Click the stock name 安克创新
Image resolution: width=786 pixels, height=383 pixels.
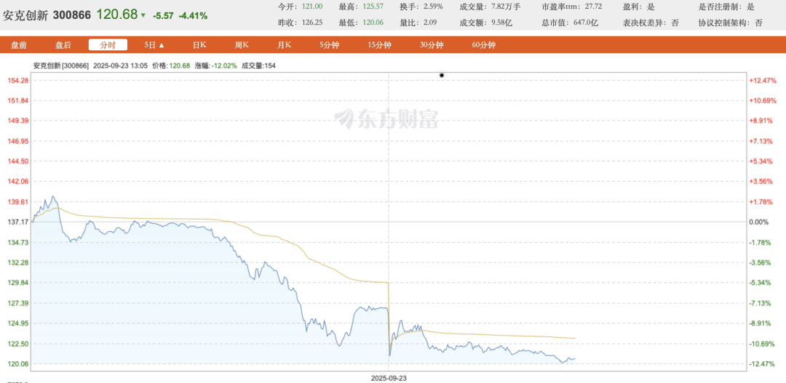[25, 15]
